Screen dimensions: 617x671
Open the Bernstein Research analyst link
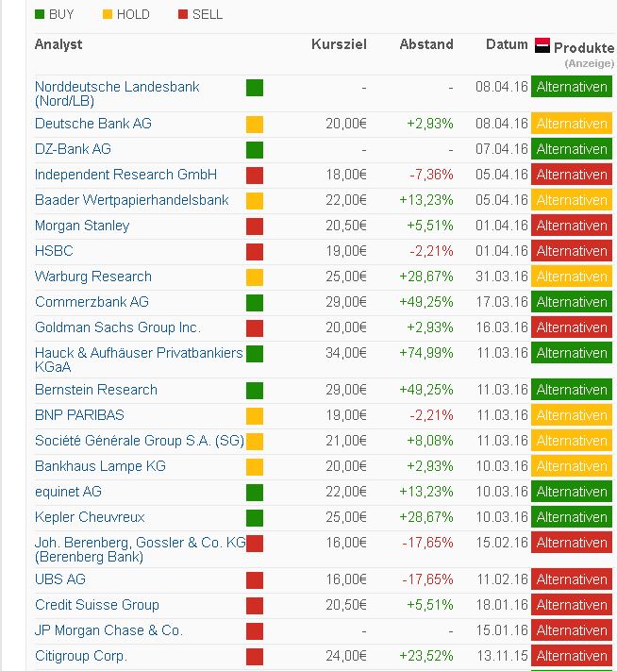(95, 390)
